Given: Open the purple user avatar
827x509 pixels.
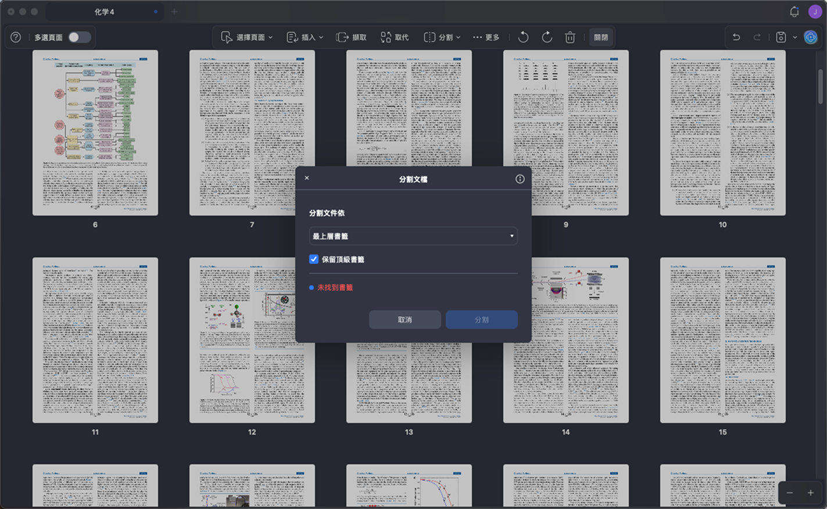Looking at the screenshot, I should (x=815, y=12).
